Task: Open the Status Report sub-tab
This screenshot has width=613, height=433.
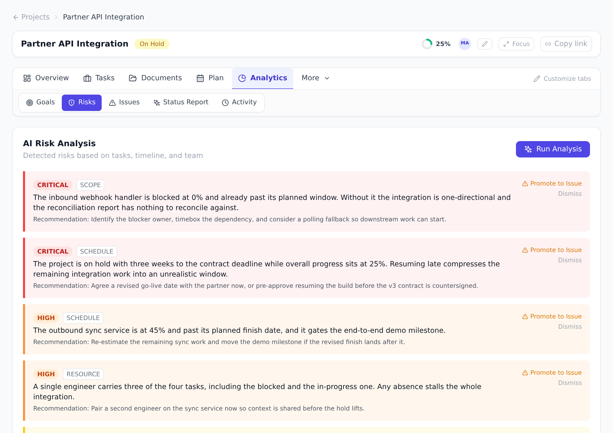Action: click(x=181, y=102)
